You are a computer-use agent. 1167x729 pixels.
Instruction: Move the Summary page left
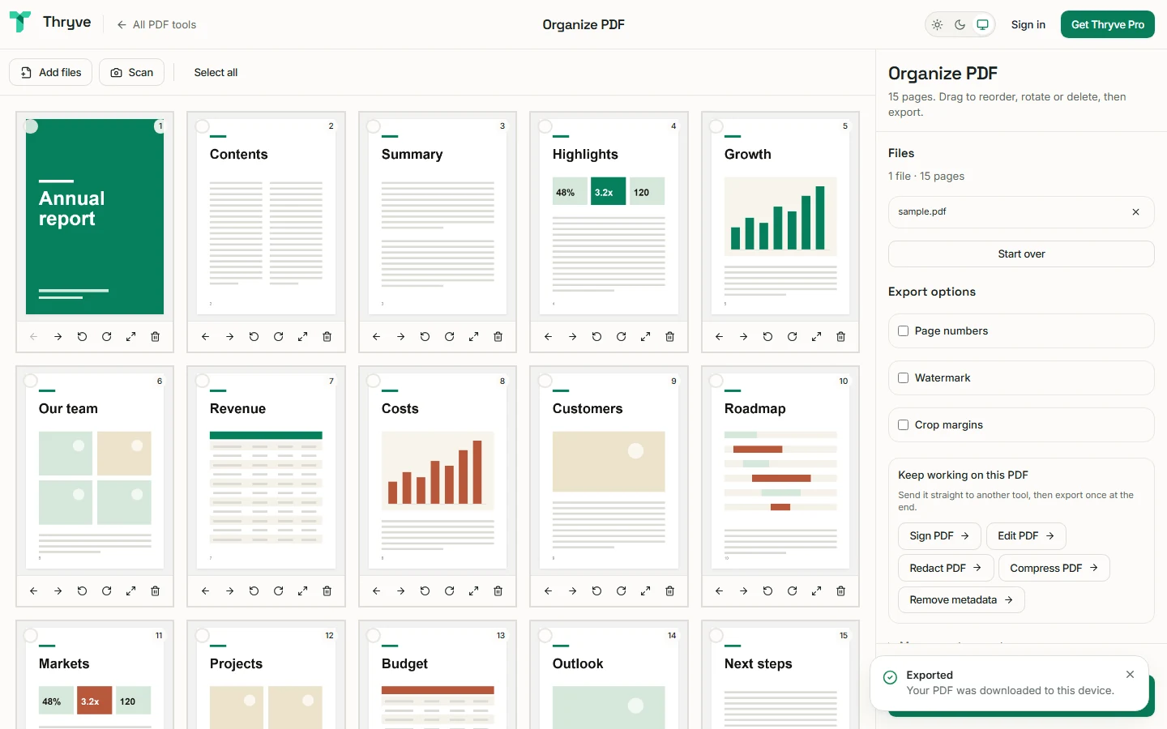pyautogui.click(x=376, y=337)
